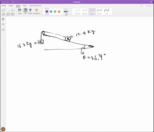This screenshot has height=132, width=154.
Task: Open recent notes clock icon
Action: 3,30
